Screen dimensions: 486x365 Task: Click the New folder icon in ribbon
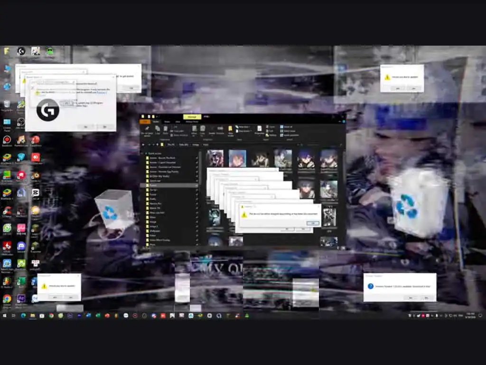pos(230,131)
